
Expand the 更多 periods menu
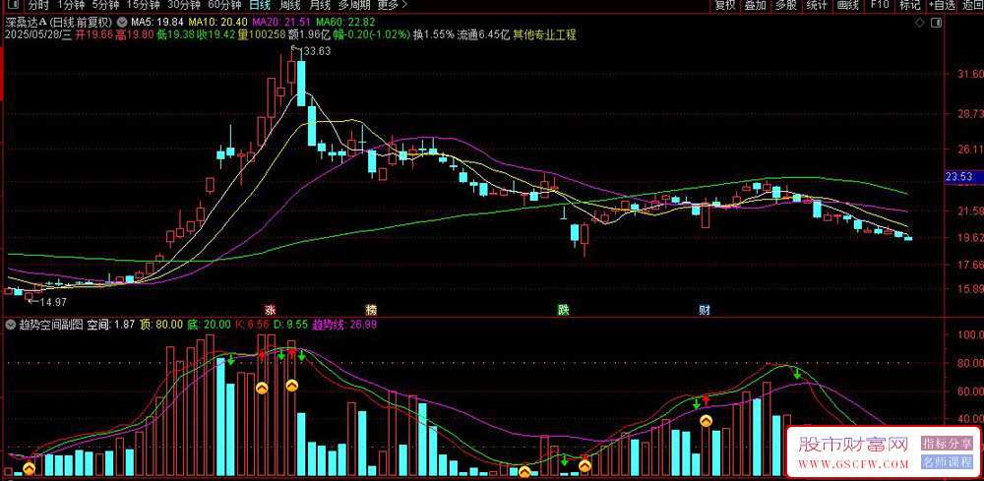[393, 6]
